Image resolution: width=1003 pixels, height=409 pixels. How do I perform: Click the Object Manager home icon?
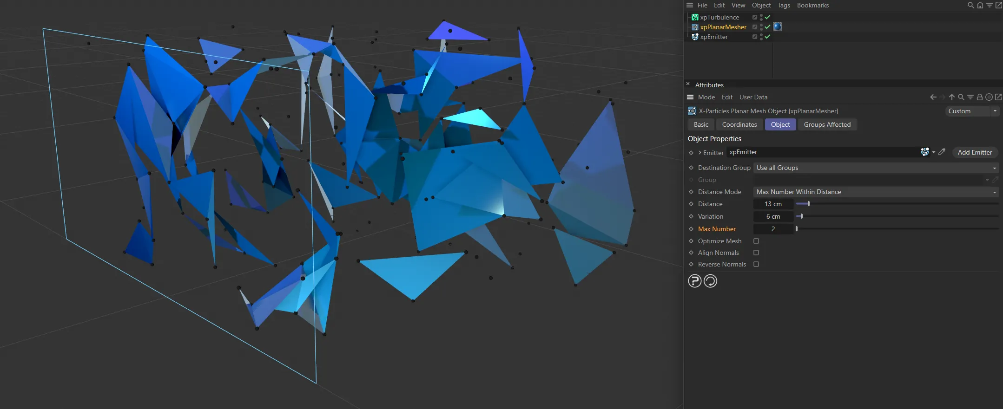pos(980,5)
